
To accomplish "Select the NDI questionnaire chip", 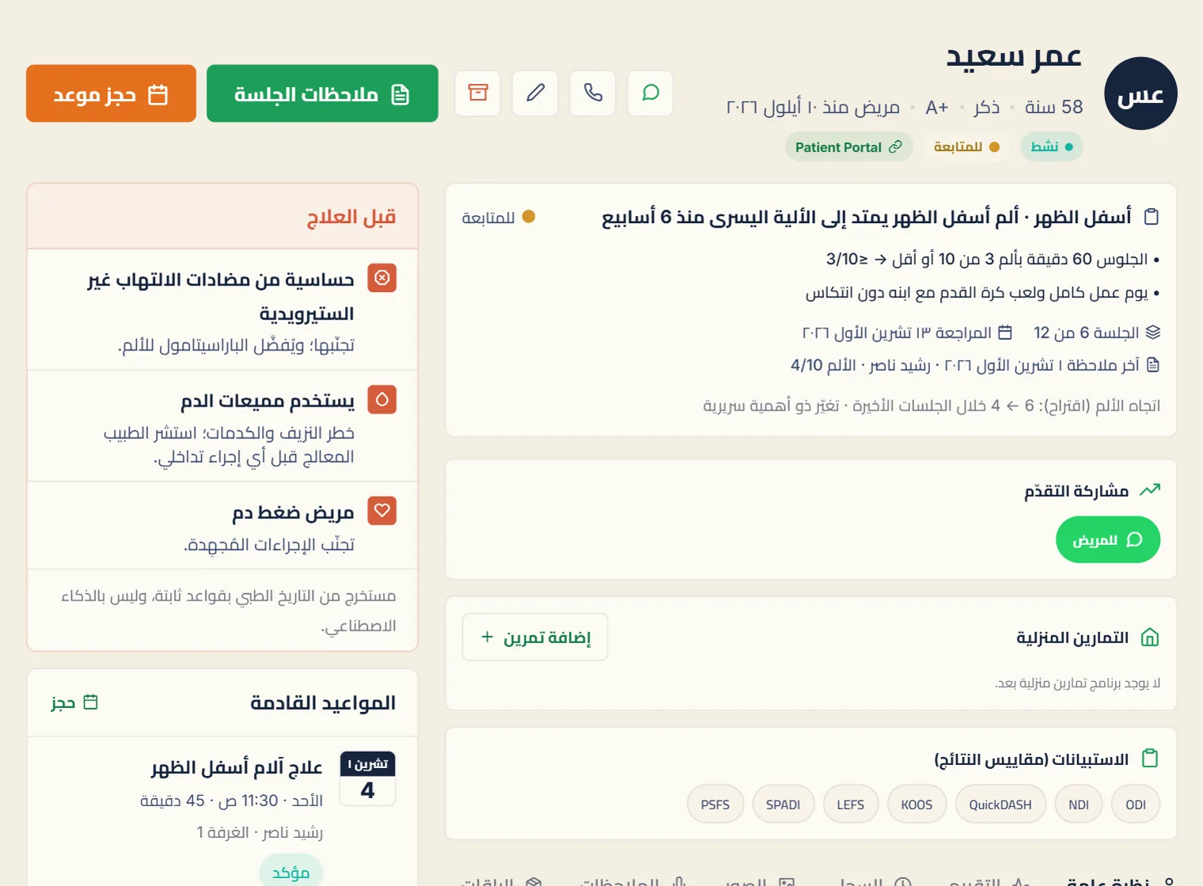I will pyautogui.click(x=1079, y=805).
